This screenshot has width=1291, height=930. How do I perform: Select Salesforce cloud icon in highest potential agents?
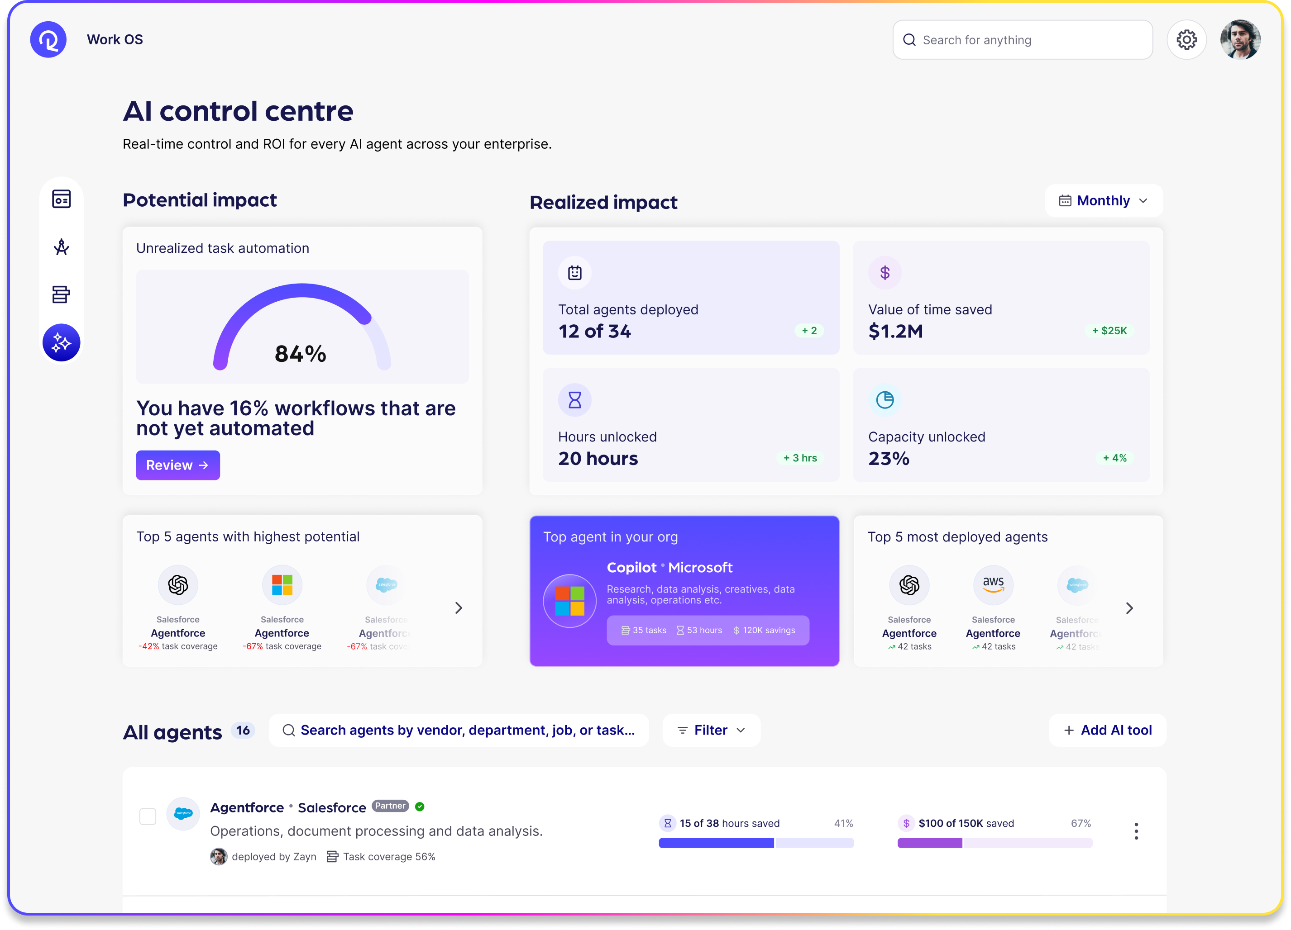[386, 585]
